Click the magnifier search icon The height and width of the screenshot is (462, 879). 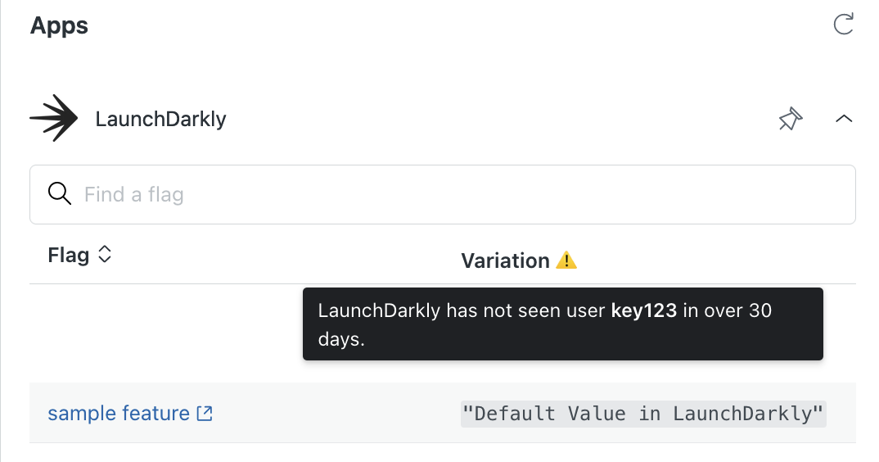tap(60, 193)
